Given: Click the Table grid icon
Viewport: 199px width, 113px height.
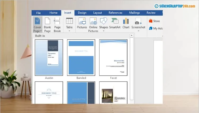Looking at the screenshot, I should (x=69, y=21).
